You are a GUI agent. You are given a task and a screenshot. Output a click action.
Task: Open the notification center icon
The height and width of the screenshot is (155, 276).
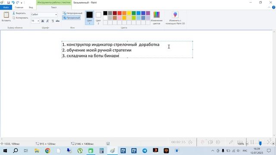(269, 151)
